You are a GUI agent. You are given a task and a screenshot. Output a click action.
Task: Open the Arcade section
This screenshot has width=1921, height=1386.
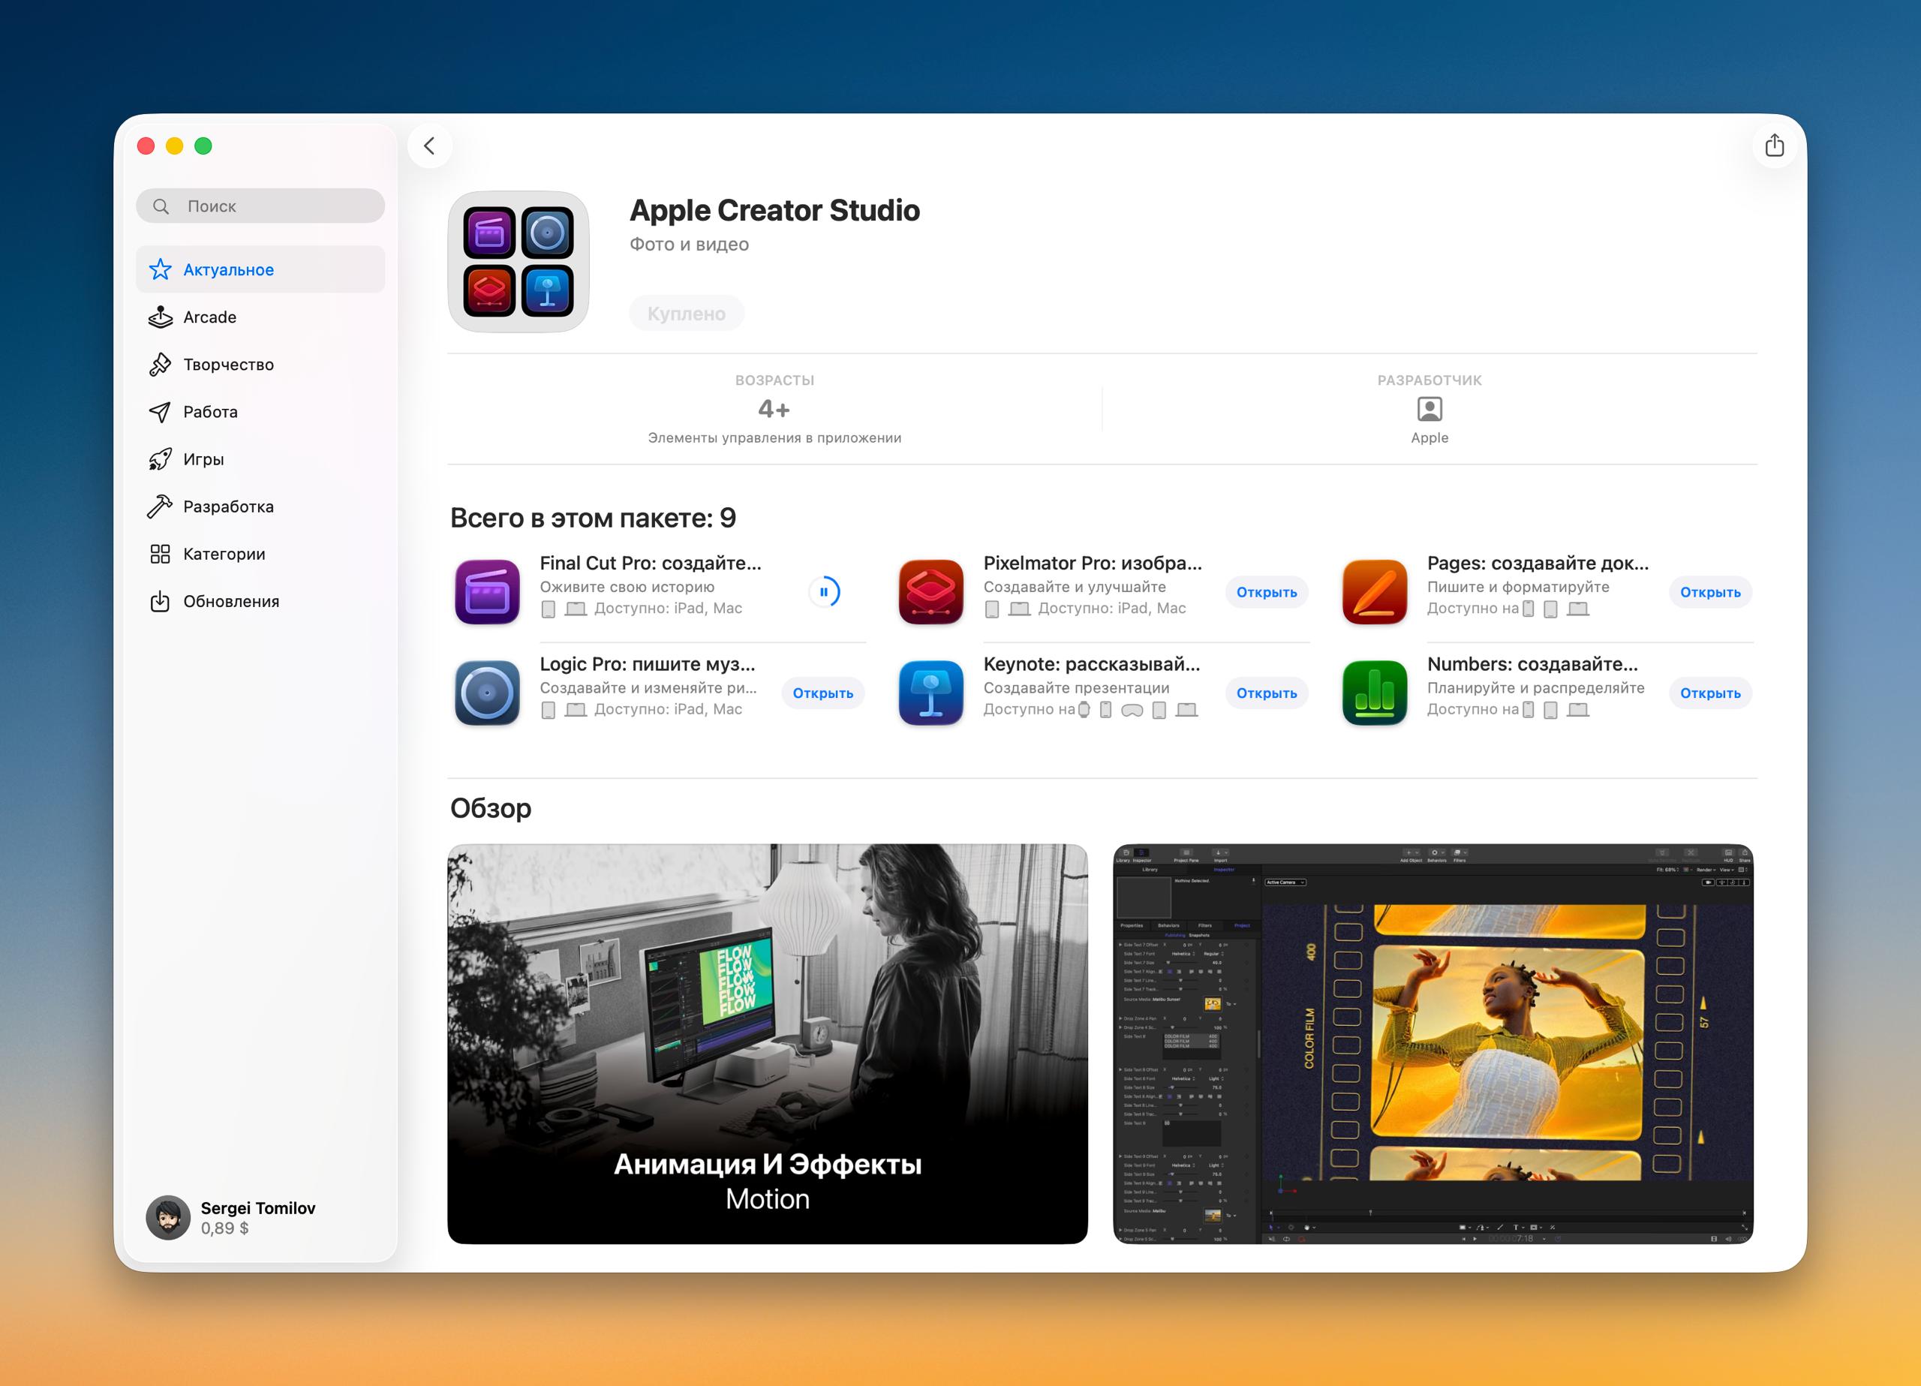pos(260,317)
